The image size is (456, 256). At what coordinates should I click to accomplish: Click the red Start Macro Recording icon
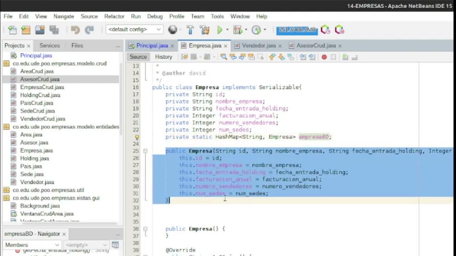click(324, 57)
